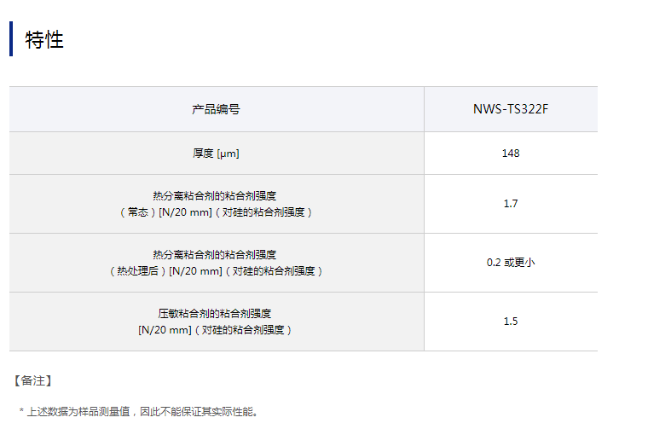The width and height of the screenshot is (648, 429).
Task: Click the thickness value 148
Action: pos(511,154)
